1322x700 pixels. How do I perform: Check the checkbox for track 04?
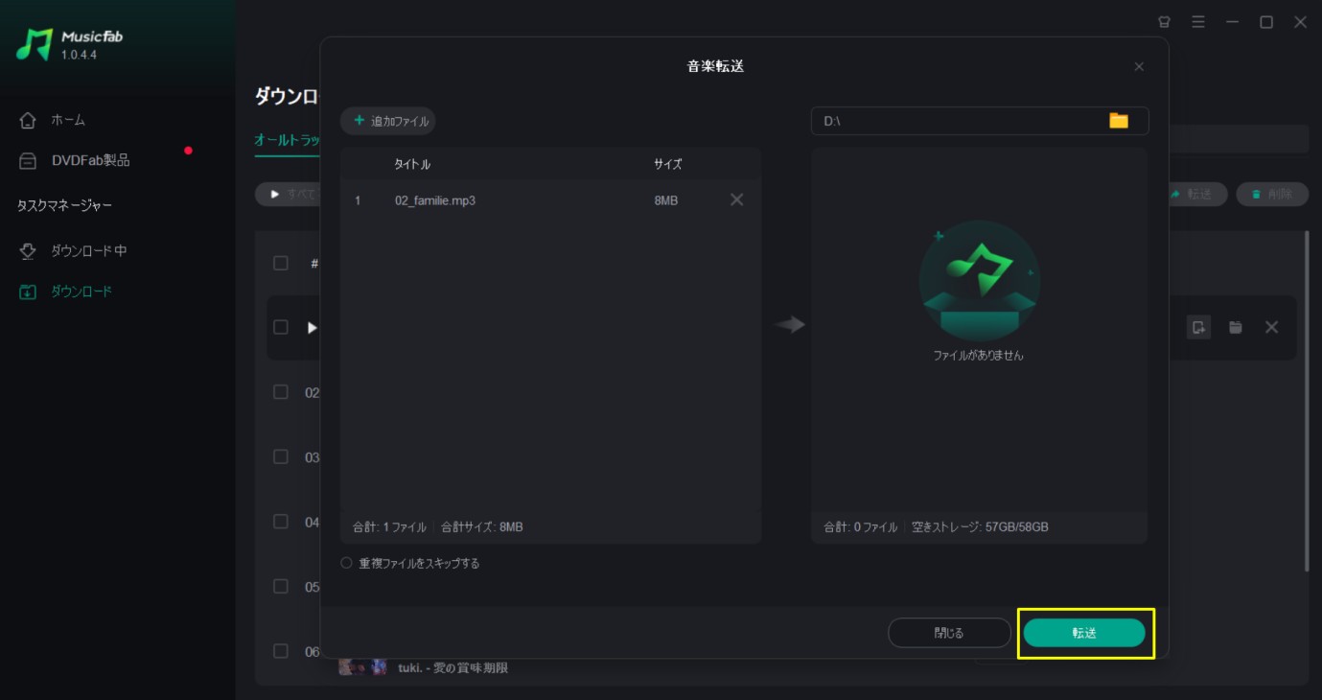[x=281, y=521]
